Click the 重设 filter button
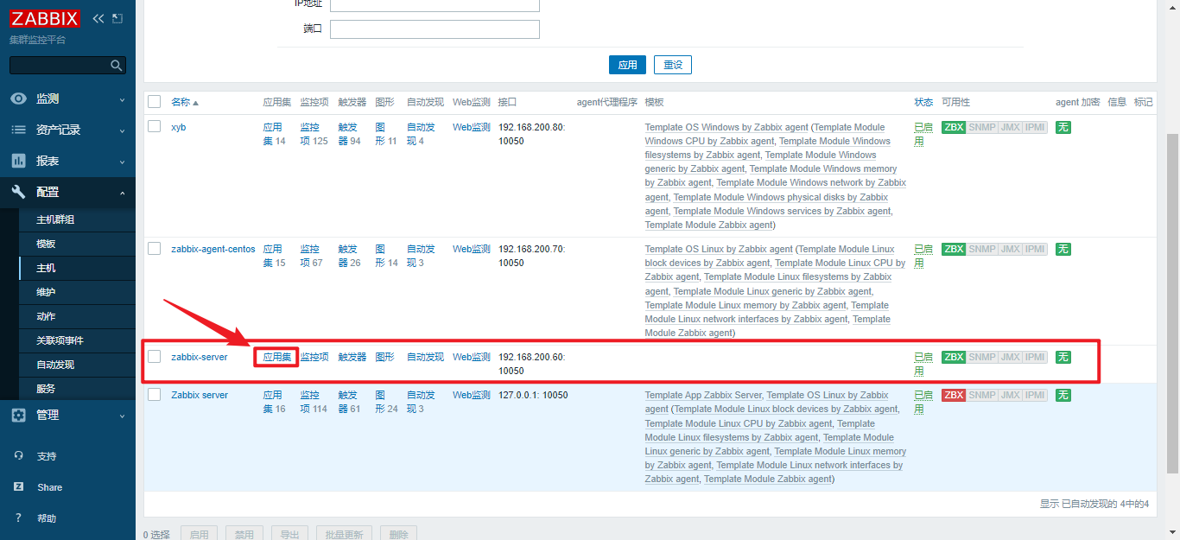The image size is (1180, 540). point(673,65)
